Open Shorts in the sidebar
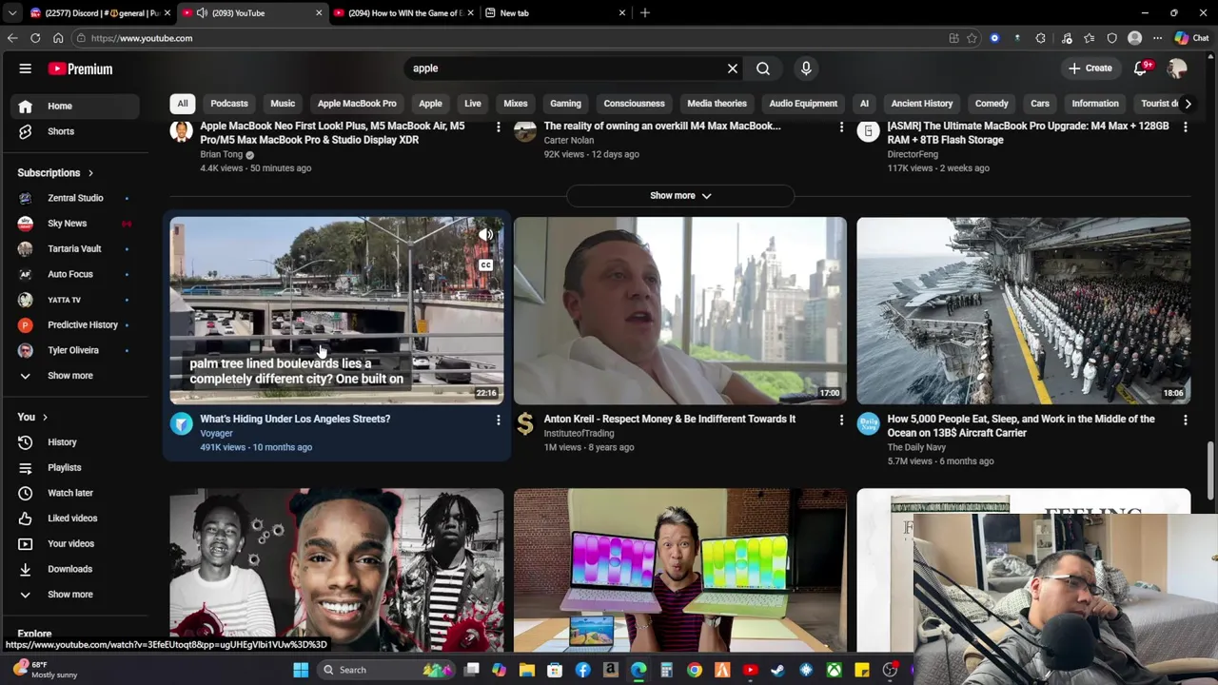The image size is (1218, 685). coord(75,131)
